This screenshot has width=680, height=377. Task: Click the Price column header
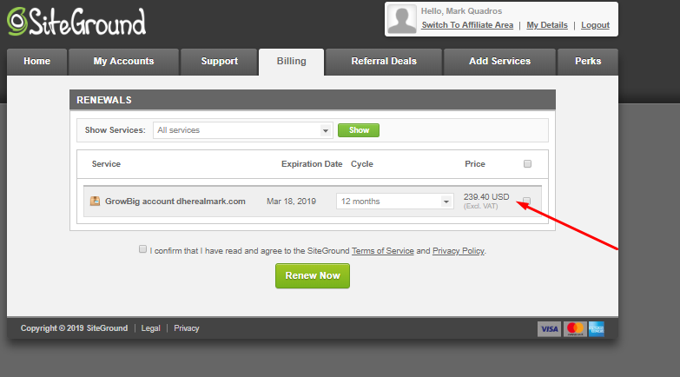(x=475, y=164)
